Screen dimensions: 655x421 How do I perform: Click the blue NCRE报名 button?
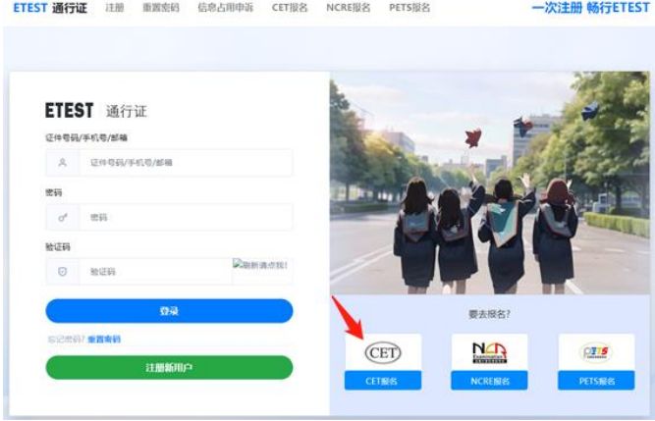pos(489,381)
